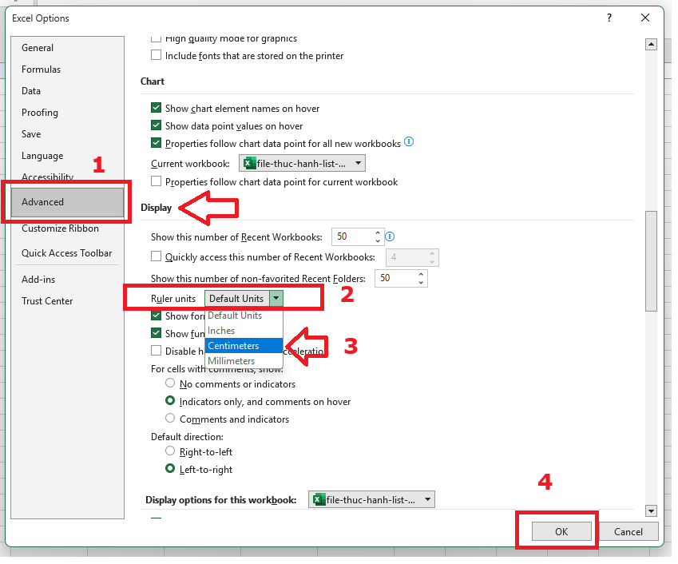Choose Default Units from the list
The width and height of the screenshot is (678, 564).
244,316
